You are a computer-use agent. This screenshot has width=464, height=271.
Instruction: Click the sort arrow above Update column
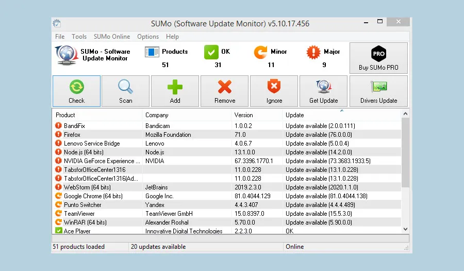[x=342, y=110]
